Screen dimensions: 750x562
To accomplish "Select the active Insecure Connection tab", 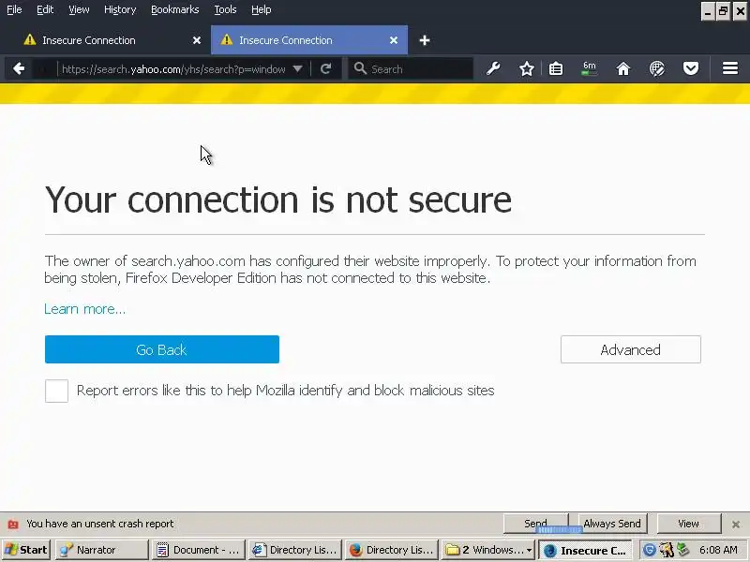I will click(x=309, y=40).
